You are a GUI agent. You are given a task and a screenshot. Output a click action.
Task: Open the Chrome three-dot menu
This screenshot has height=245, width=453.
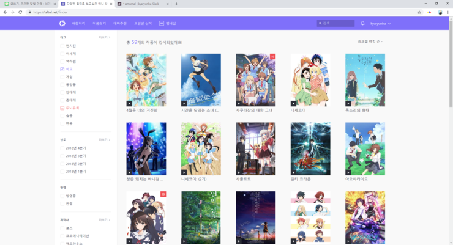[x=448, y=12]
